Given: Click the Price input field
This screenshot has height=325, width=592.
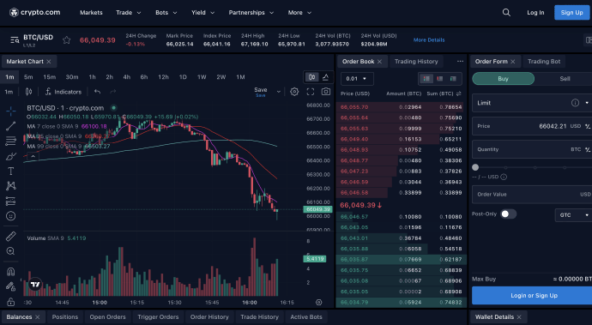Looking at the screenshot, I should point(532,126).
